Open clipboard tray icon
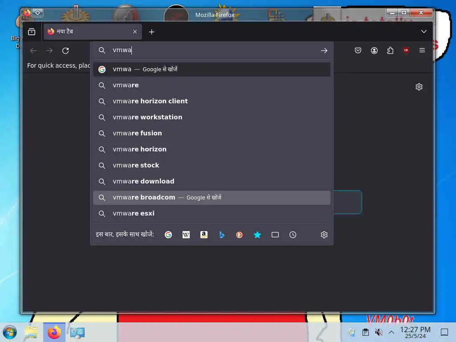This screenshot has width=456, height=342. (366, 332)
